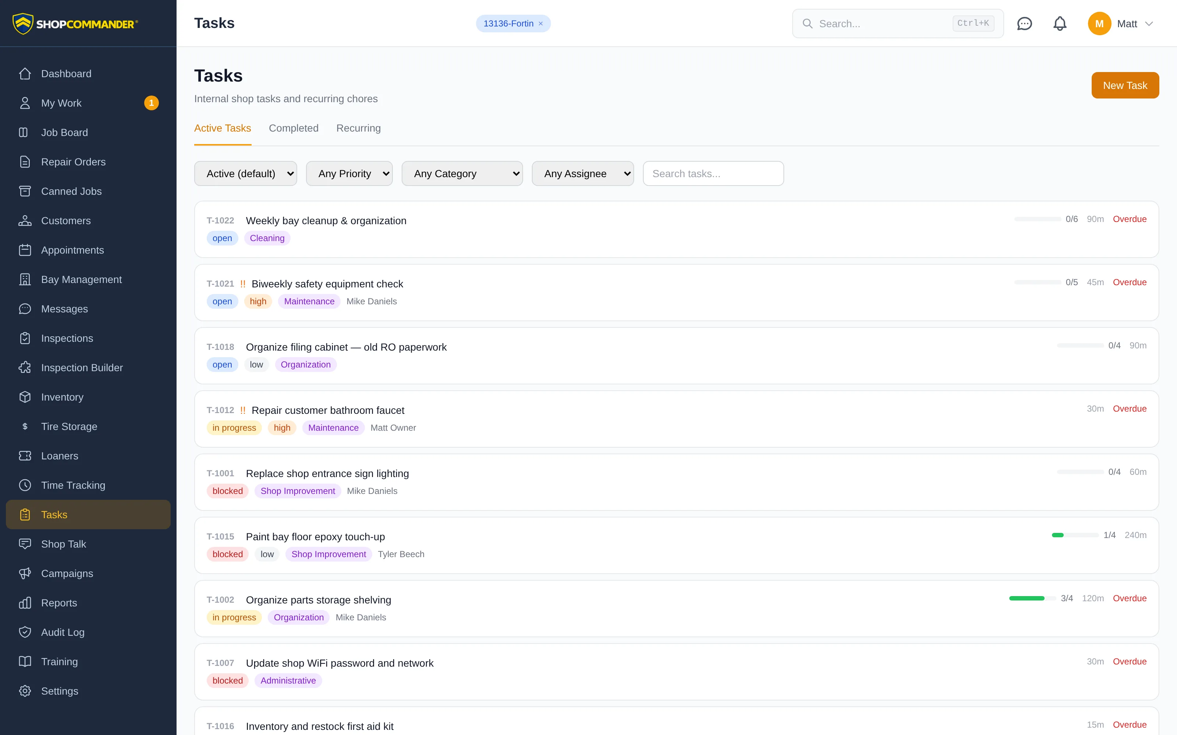The width and height of the screenshot is (1177, 735).
Task: Click progress bar of Organize parts storage shelving
Action: 1032,598
